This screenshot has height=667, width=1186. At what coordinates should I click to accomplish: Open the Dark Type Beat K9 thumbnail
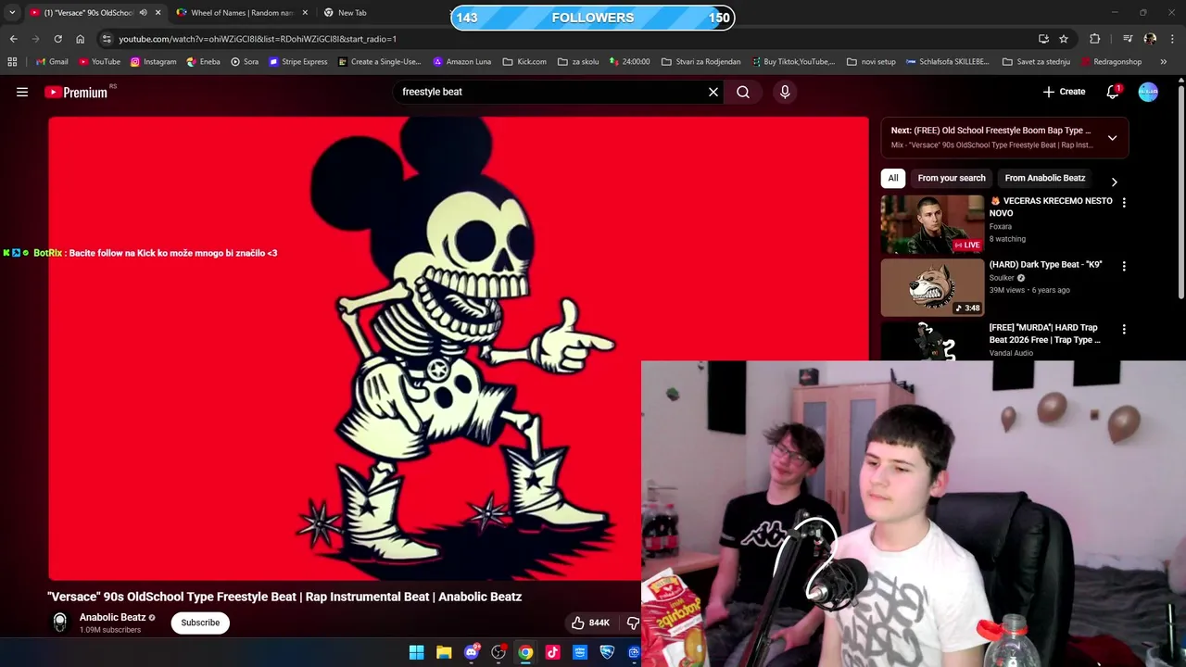coord(932,287)
